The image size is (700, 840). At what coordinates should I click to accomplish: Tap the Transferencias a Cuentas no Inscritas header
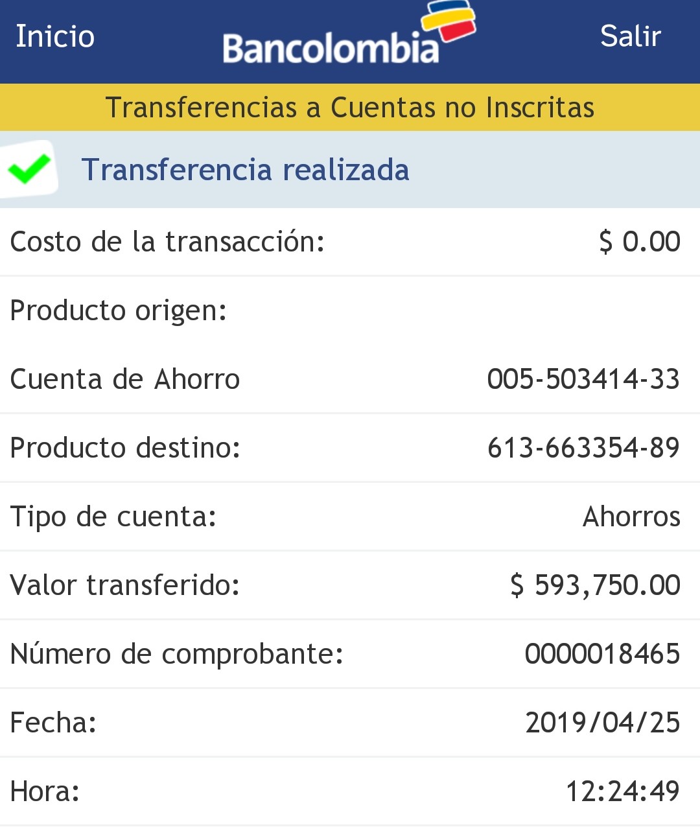[350, 108]
